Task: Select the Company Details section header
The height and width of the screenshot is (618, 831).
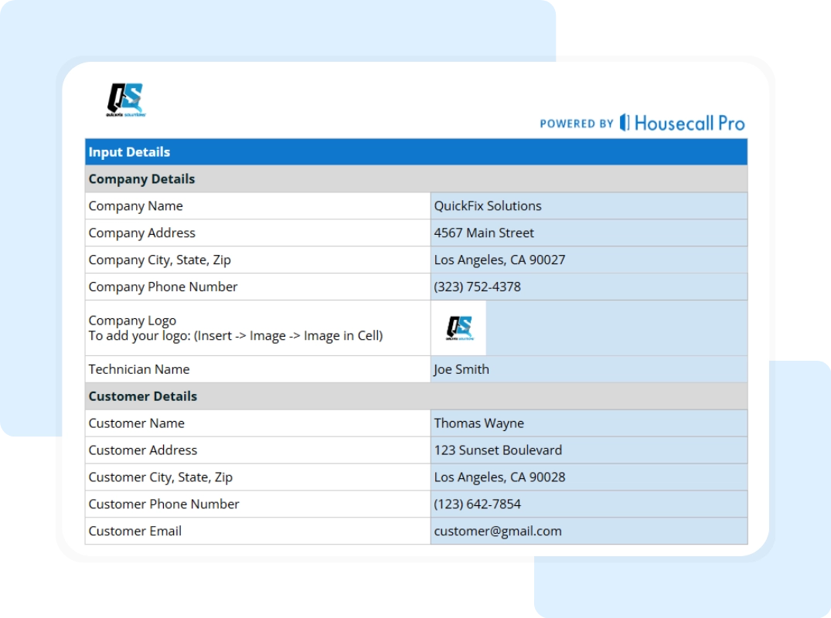Action: tap(415, 178)
